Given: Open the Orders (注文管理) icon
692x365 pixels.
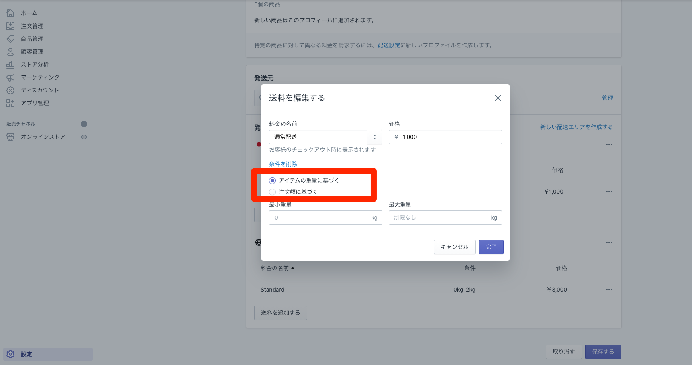Looking at the screenshot, I should [x=10, y=26].
